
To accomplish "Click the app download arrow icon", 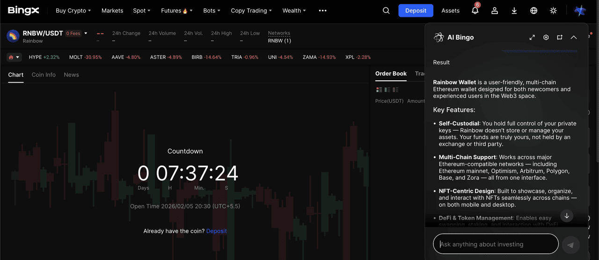I will click(x=514, y=11).
